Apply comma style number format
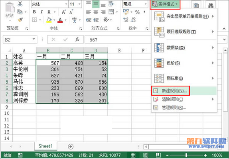Image resolution: width=229 pixels, height=159 pixels. click(144, 12)
